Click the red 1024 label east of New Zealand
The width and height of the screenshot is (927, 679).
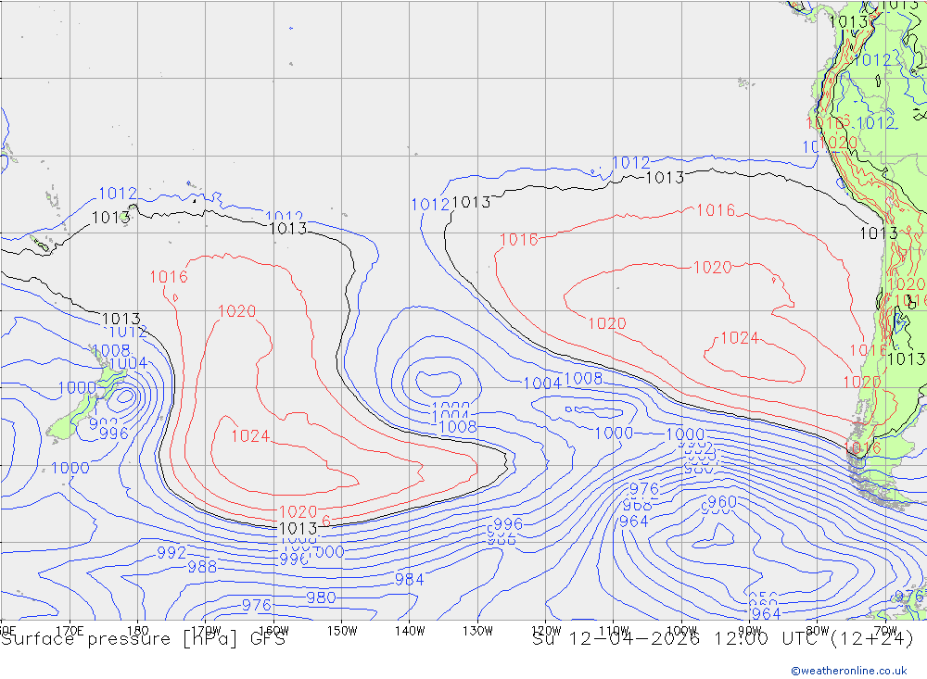pos(250,436)
